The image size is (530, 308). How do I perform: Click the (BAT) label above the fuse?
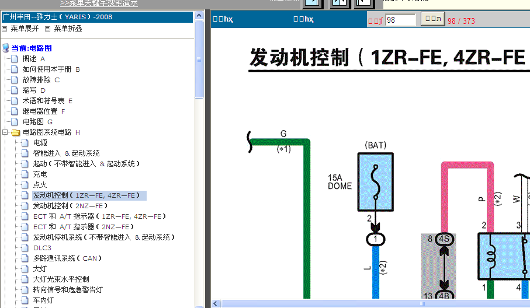[376, 145]
